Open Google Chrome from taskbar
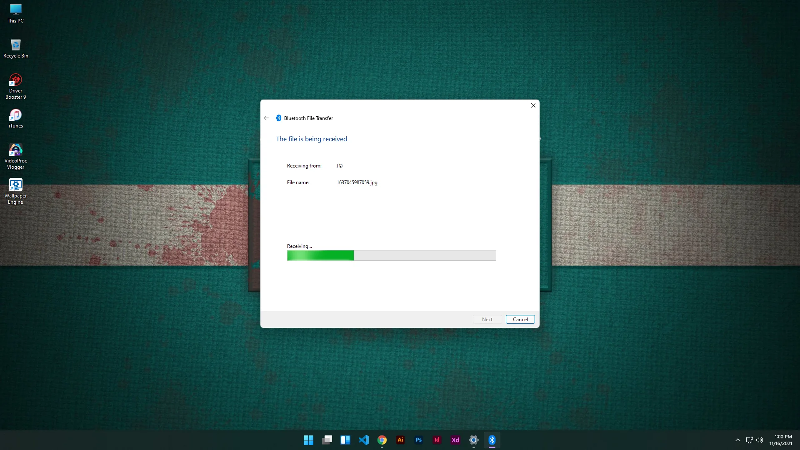This screenshot has height=450, width=800. point(382,440)
